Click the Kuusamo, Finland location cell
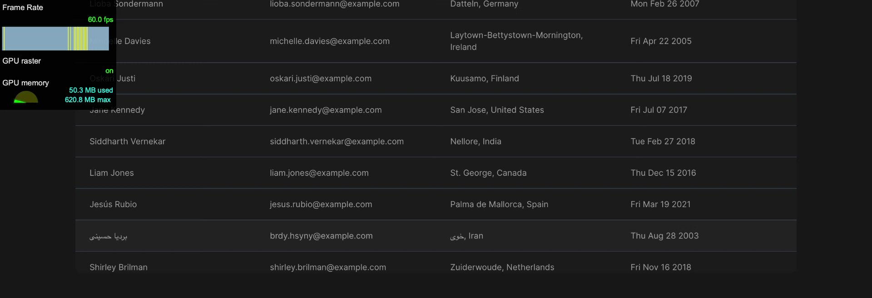Screen dimensions: 872x298 tap(484, 78)
